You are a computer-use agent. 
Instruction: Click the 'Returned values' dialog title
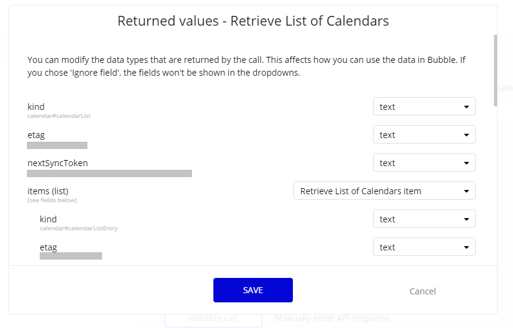pyautogui.click(x=253, y=21)
